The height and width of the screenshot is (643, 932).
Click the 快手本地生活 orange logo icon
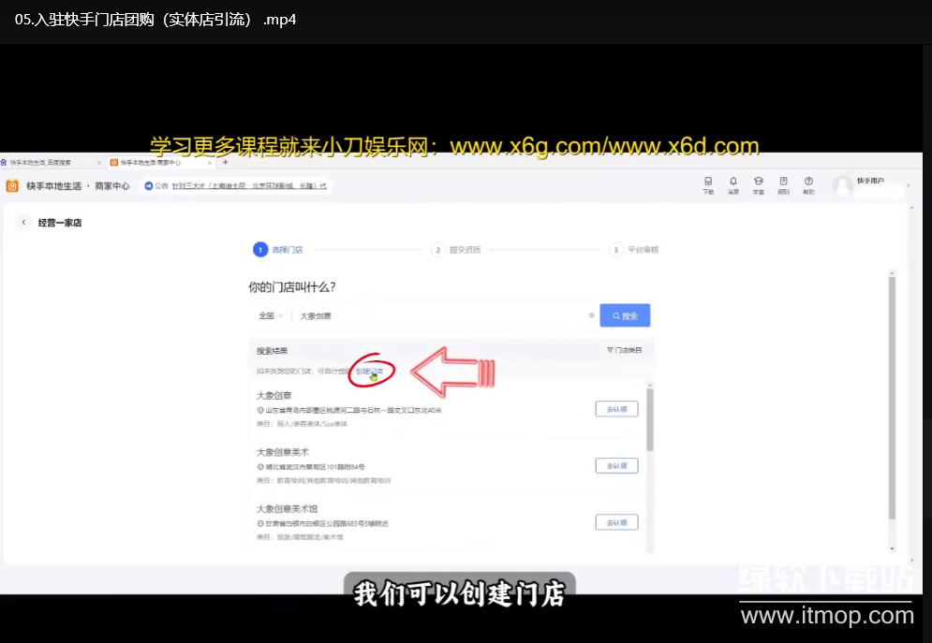[12, 185]
